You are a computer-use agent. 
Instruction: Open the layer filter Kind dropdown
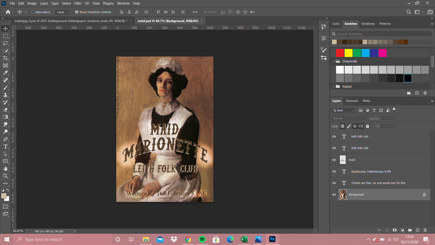(343, 110)
